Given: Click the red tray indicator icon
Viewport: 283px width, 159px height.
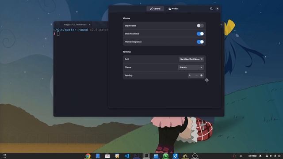Looking at the screenshot, I should coord(234,156).
